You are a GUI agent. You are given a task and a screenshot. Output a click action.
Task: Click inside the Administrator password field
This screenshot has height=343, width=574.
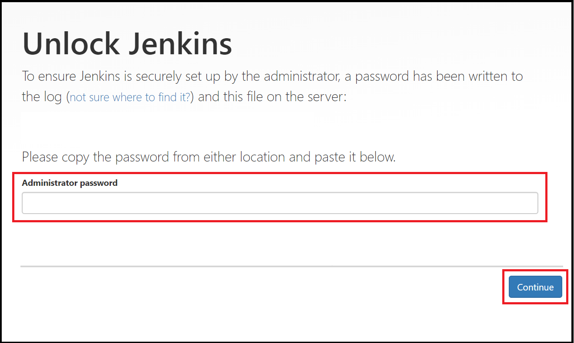click(280, 202)
